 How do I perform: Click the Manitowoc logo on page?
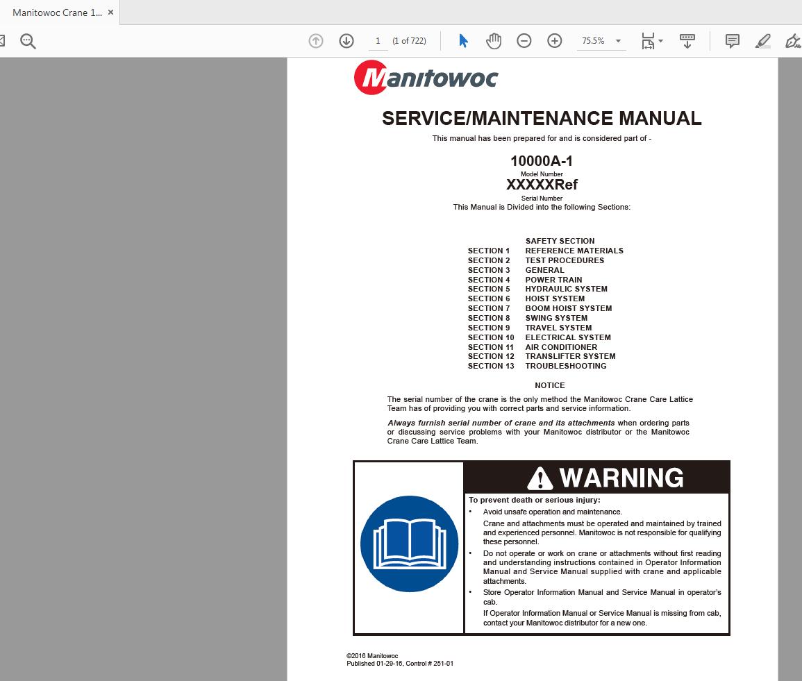pos(426,78)
